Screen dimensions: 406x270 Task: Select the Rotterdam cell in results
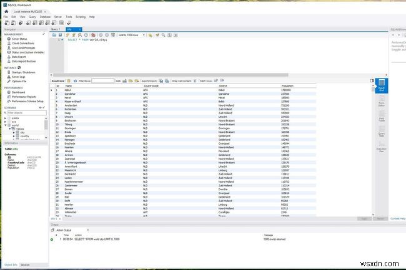[71, 109]
